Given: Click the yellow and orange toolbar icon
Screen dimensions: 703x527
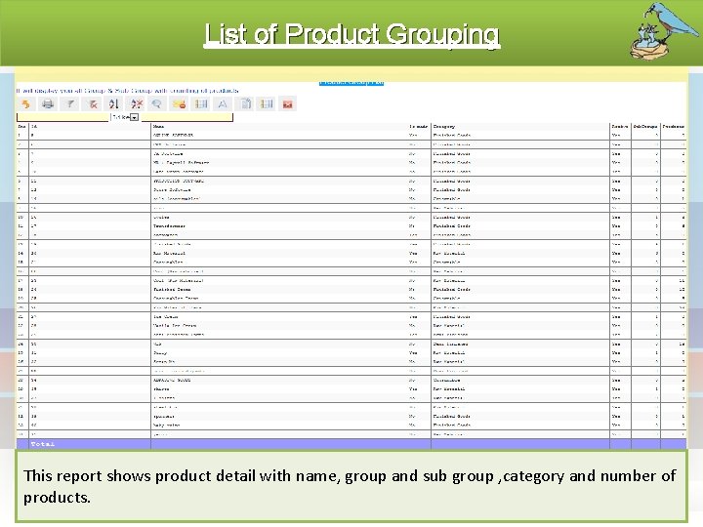Looking at the screenshot, I should coord(179,104).
